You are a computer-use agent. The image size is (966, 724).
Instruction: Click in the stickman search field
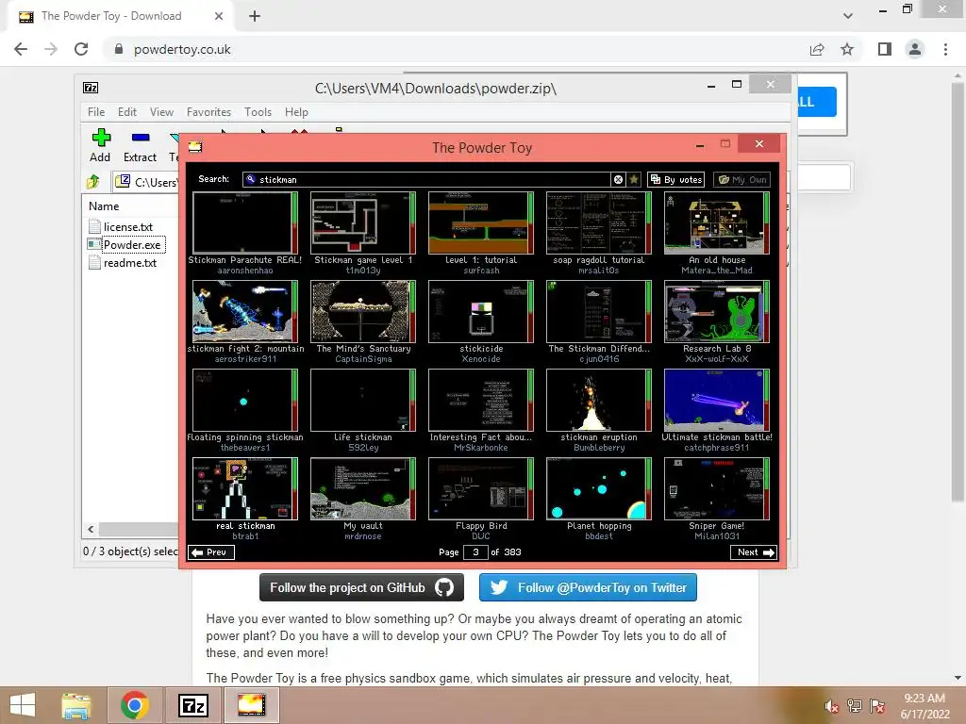pyautogui.click(x=426, y=179)
